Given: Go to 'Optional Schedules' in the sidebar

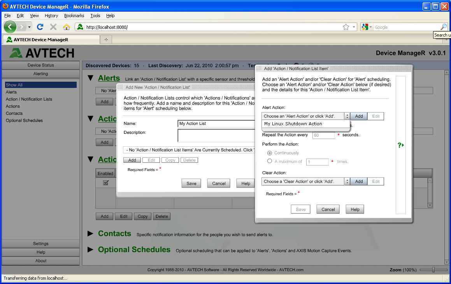Looking at the screenshot, I should [x=24, y=121].
